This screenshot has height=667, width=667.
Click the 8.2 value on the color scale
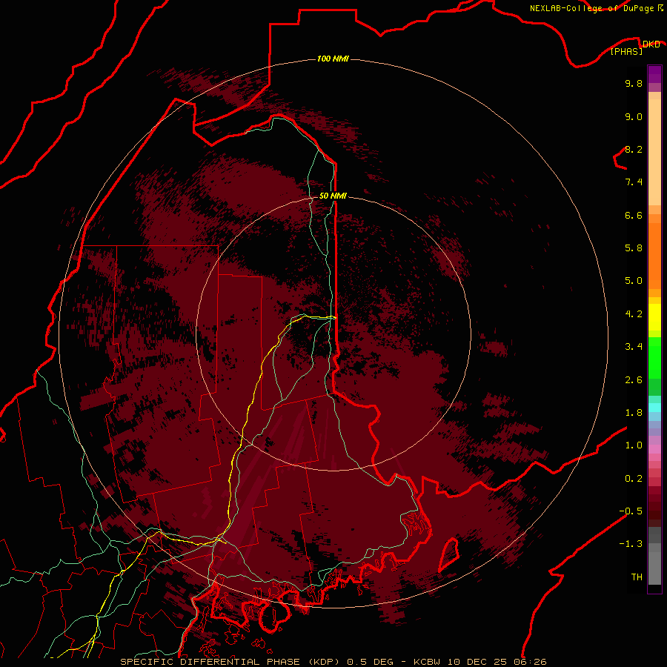[634, 149]
